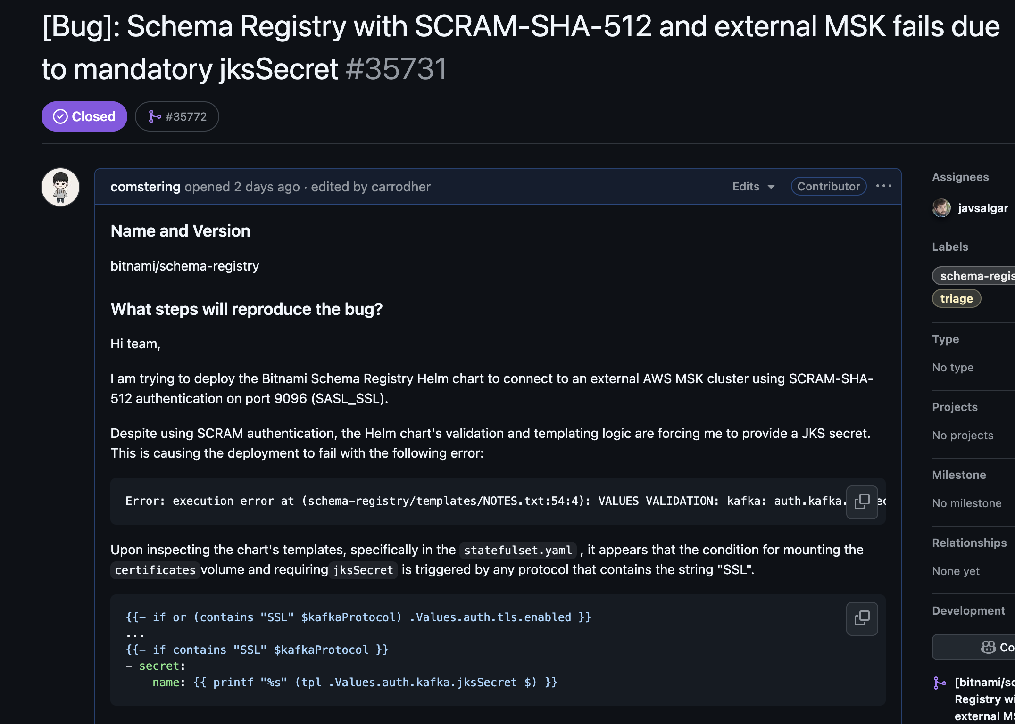This screenshot has width=1015, height=724.
Task: Select the triage label
Action: [x=957, y=298]
